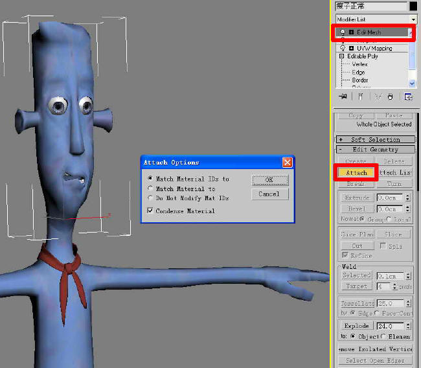Collapse the Edit Geometry rollout
Viewport: 421px width, 368px height.
pos(376,150)
